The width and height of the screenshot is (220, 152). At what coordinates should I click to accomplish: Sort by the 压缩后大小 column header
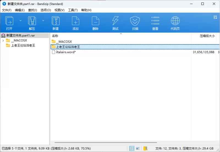[x=207, y=36]
